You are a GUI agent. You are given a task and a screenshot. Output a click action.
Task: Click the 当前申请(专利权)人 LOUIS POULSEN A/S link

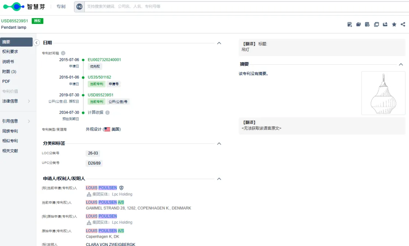coord(105,202)
